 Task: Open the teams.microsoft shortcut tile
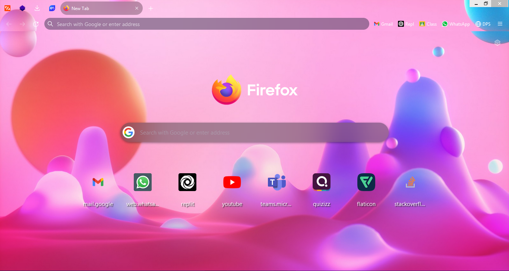(x=277, y=182)
